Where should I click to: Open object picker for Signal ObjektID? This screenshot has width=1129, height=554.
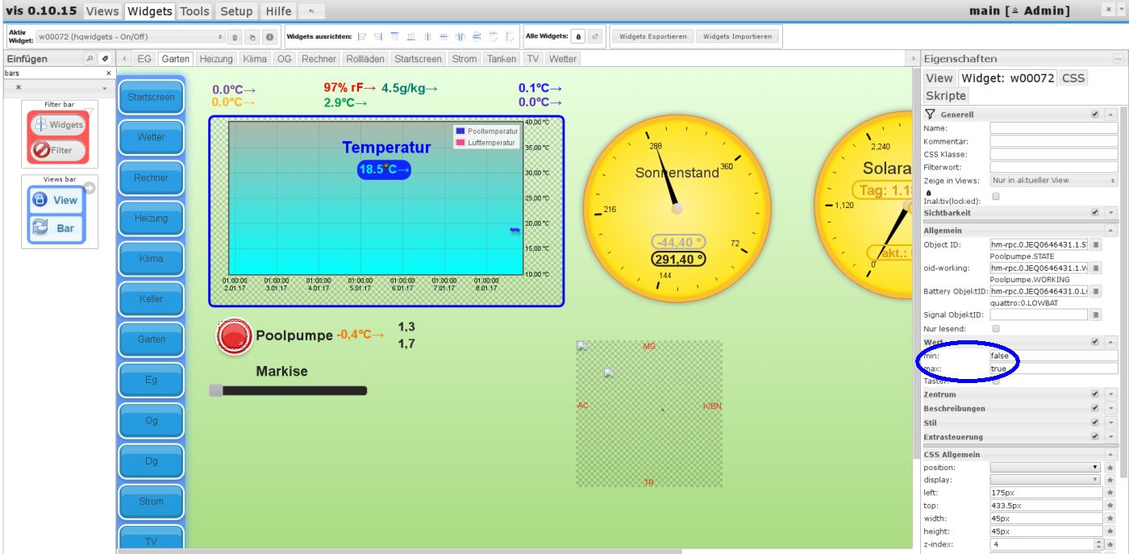click(1097, 314)
